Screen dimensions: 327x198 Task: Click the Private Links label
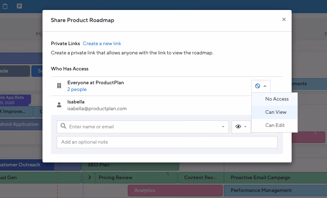[x=65, y=43]
